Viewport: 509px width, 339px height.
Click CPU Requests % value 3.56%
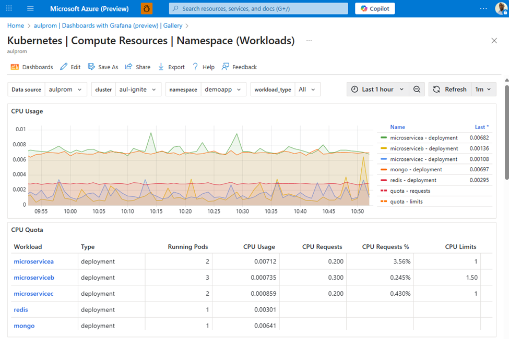pos(402,261)
